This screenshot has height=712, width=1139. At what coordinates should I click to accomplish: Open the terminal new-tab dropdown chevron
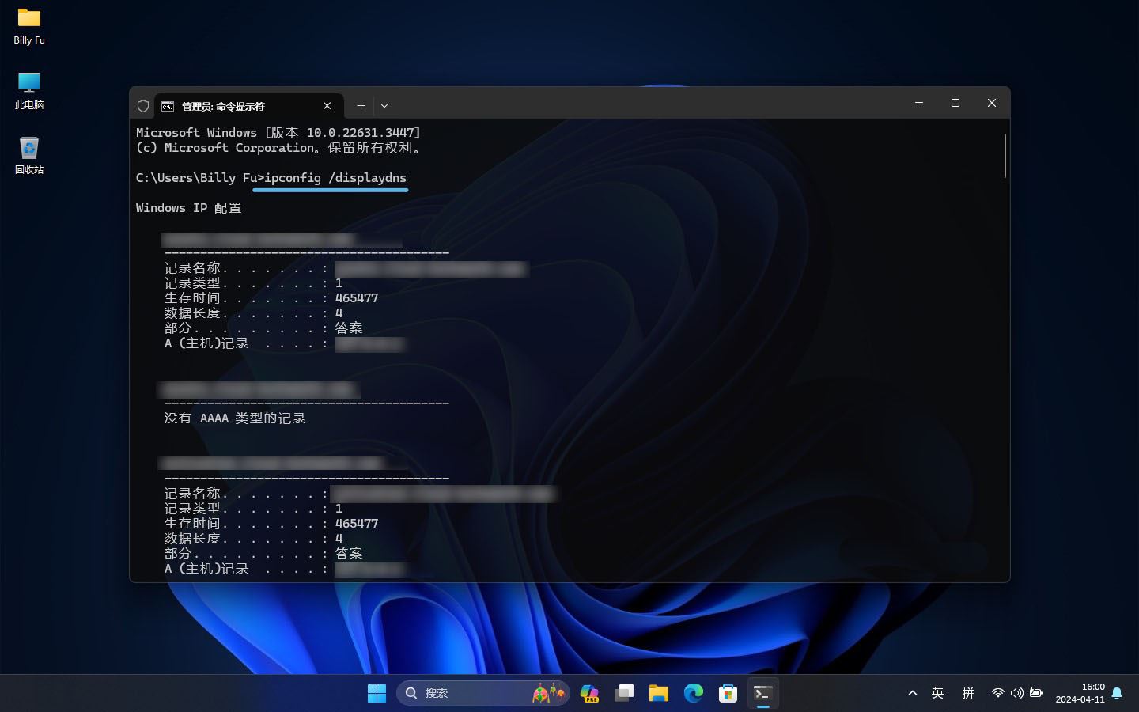tap(384, 105)
